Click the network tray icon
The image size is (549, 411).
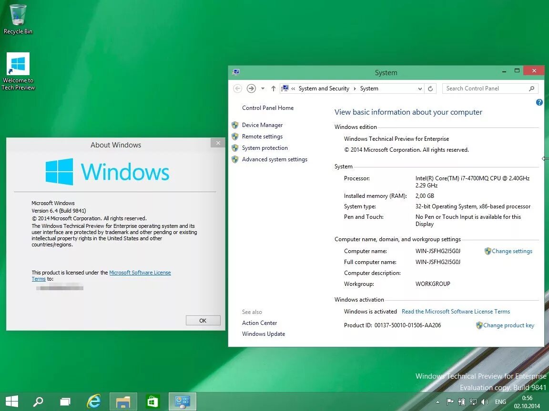[473, 402]
